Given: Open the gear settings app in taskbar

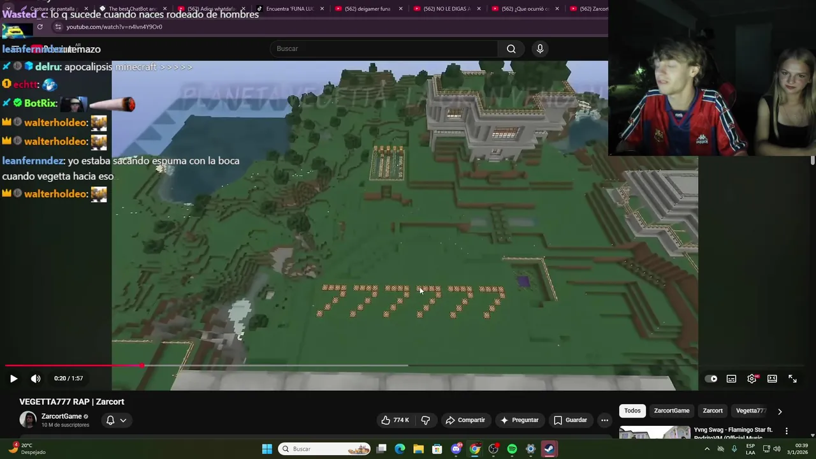Looking at the screenshot, I should coord(530,449).
